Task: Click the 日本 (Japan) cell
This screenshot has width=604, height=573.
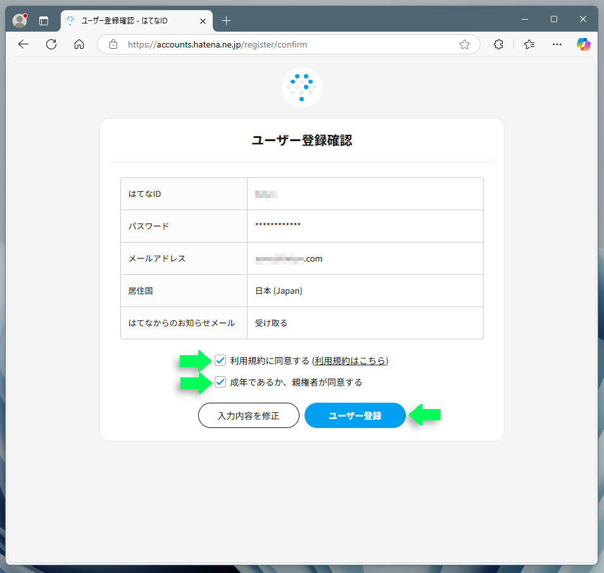Action: pos(365,291)
